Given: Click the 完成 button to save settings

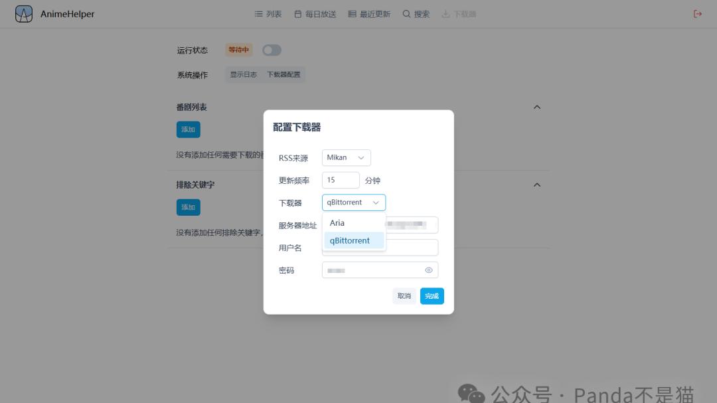Looking at the screenshot, I should tap(432, 295).
